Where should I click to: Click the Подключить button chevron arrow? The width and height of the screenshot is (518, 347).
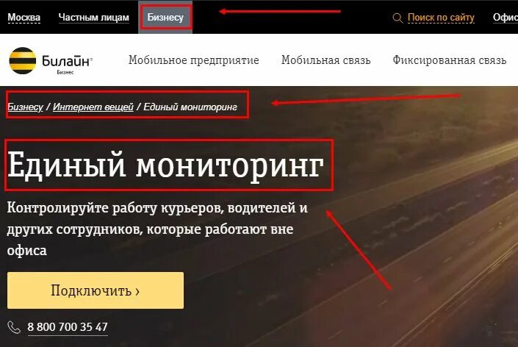point(137,291)
